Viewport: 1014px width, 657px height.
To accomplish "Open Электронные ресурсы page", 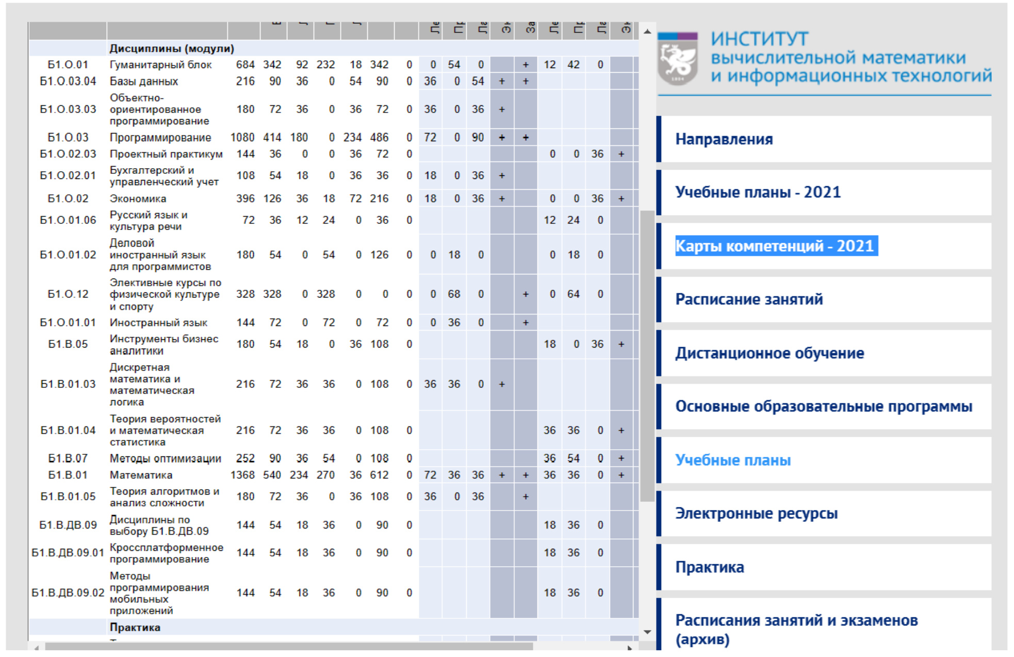I will point(756,513).
